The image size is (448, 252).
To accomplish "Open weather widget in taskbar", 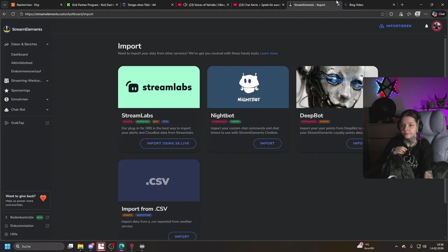I will pyautogui.click(x=365, y=246).
